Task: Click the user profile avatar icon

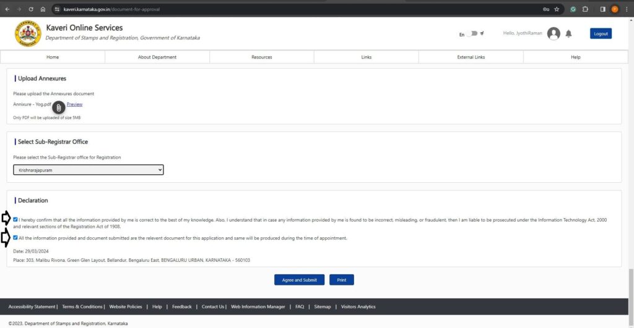Action: coord(554,34)
